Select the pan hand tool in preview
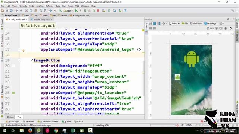Screen dimensions: 239x134 click(226, 28)
